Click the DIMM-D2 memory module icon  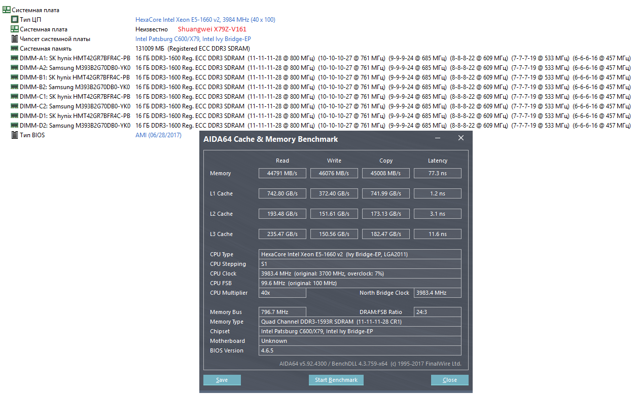[x=15, y=126]
